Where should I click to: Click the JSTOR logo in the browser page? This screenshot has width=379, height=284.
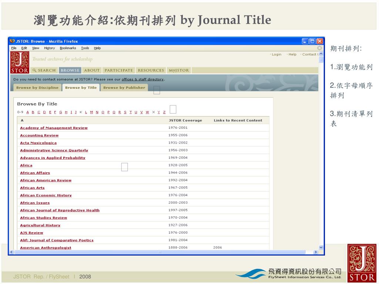tap(20, 62)
